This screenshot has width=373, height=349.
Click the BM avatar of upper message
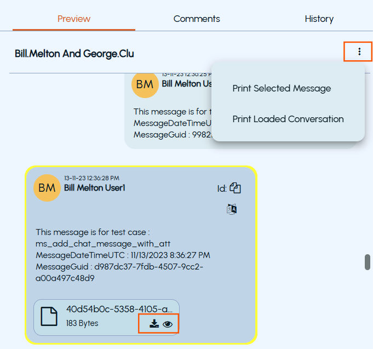145,85
